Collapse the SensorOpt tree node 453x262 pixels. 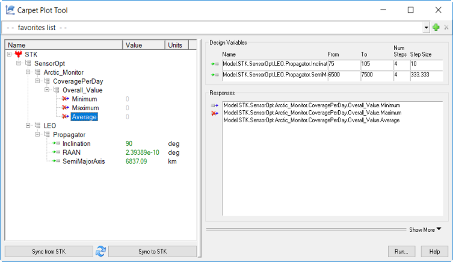[19, 63]
